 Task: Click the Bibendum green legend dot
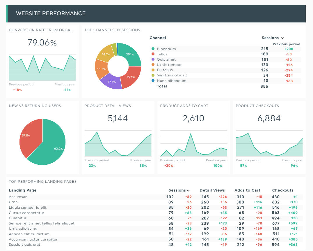point(153,49)
